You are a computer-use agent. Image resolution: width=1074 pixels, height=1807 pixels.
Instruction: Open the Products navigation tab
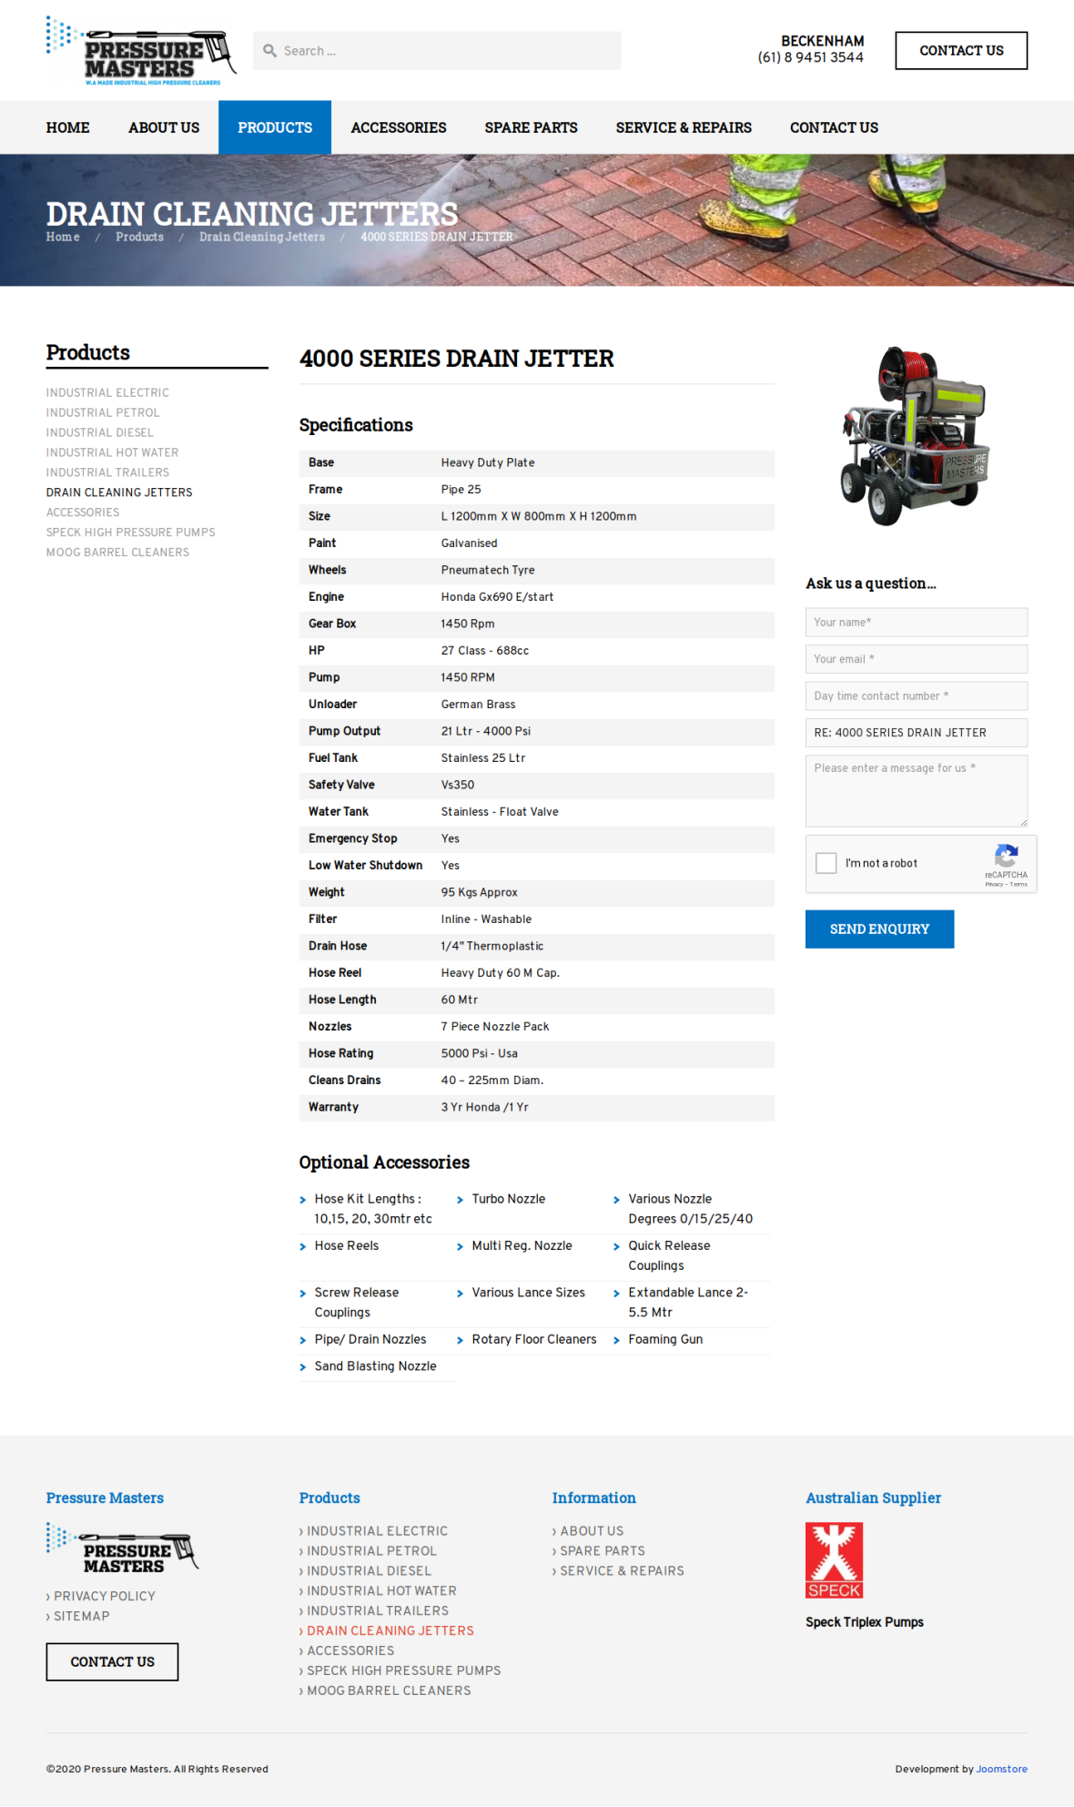coord(275,127)
